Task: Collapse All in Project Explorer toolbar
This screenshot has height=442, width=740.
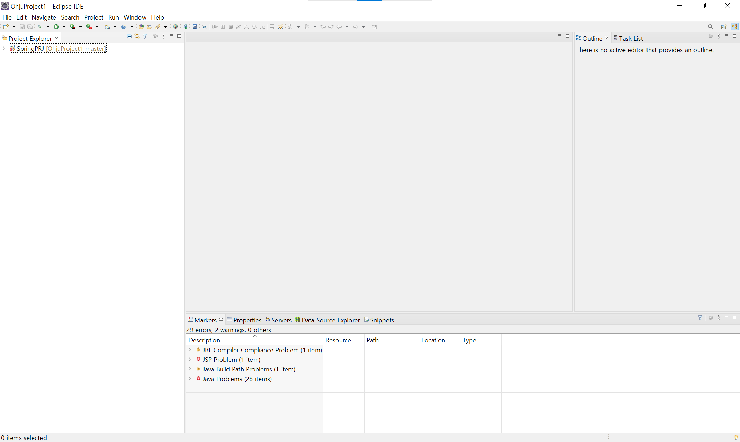Action: pos(129,36)
